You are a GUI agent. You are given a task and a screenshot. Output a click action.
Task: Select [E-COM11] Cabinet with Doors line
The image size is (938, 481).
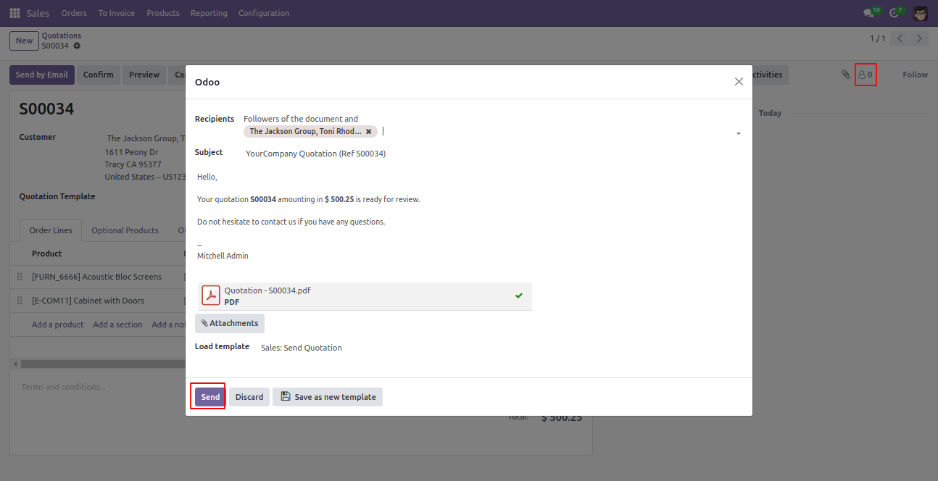tap(88, 301)
